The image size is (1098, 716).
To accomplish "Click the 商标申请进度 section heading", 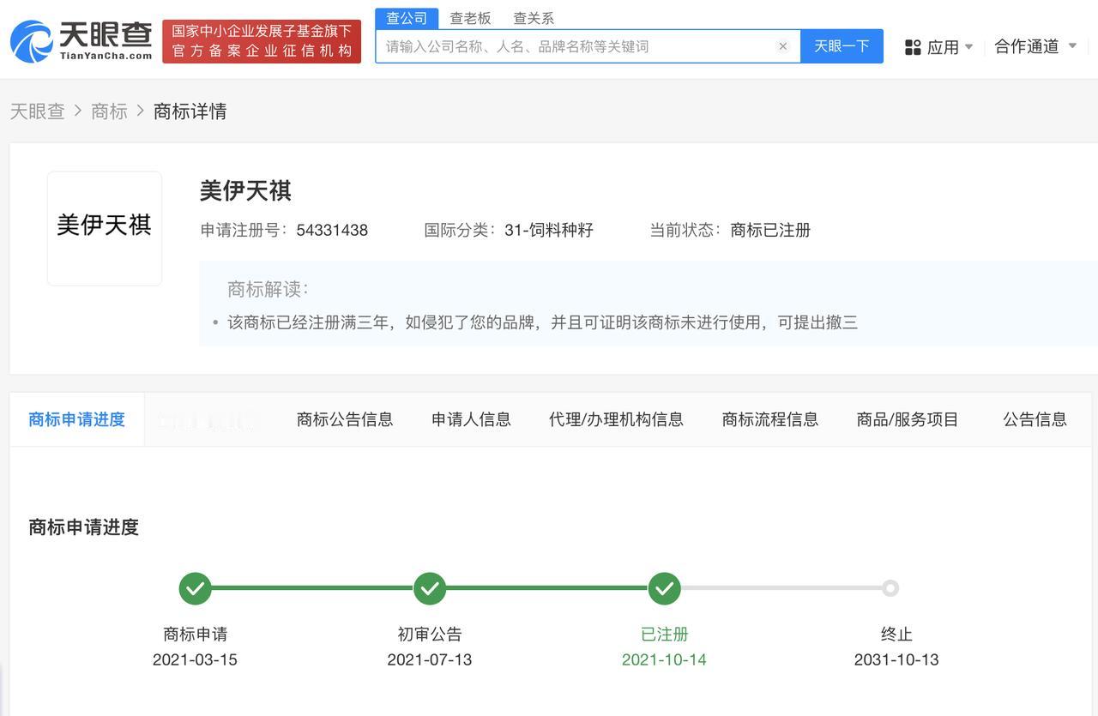I will [84, 527].
